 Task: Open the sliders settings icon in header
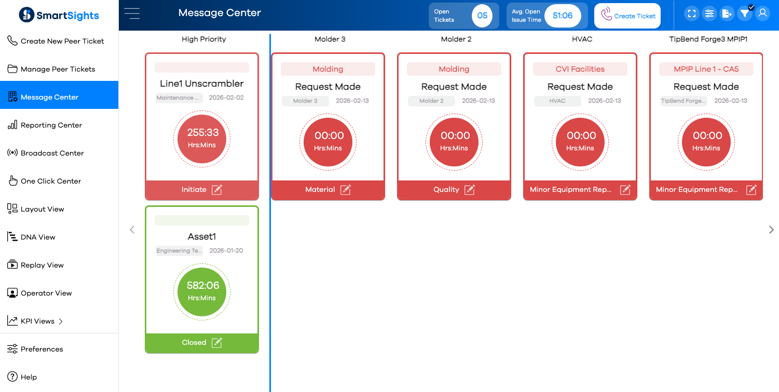[709, 13]
